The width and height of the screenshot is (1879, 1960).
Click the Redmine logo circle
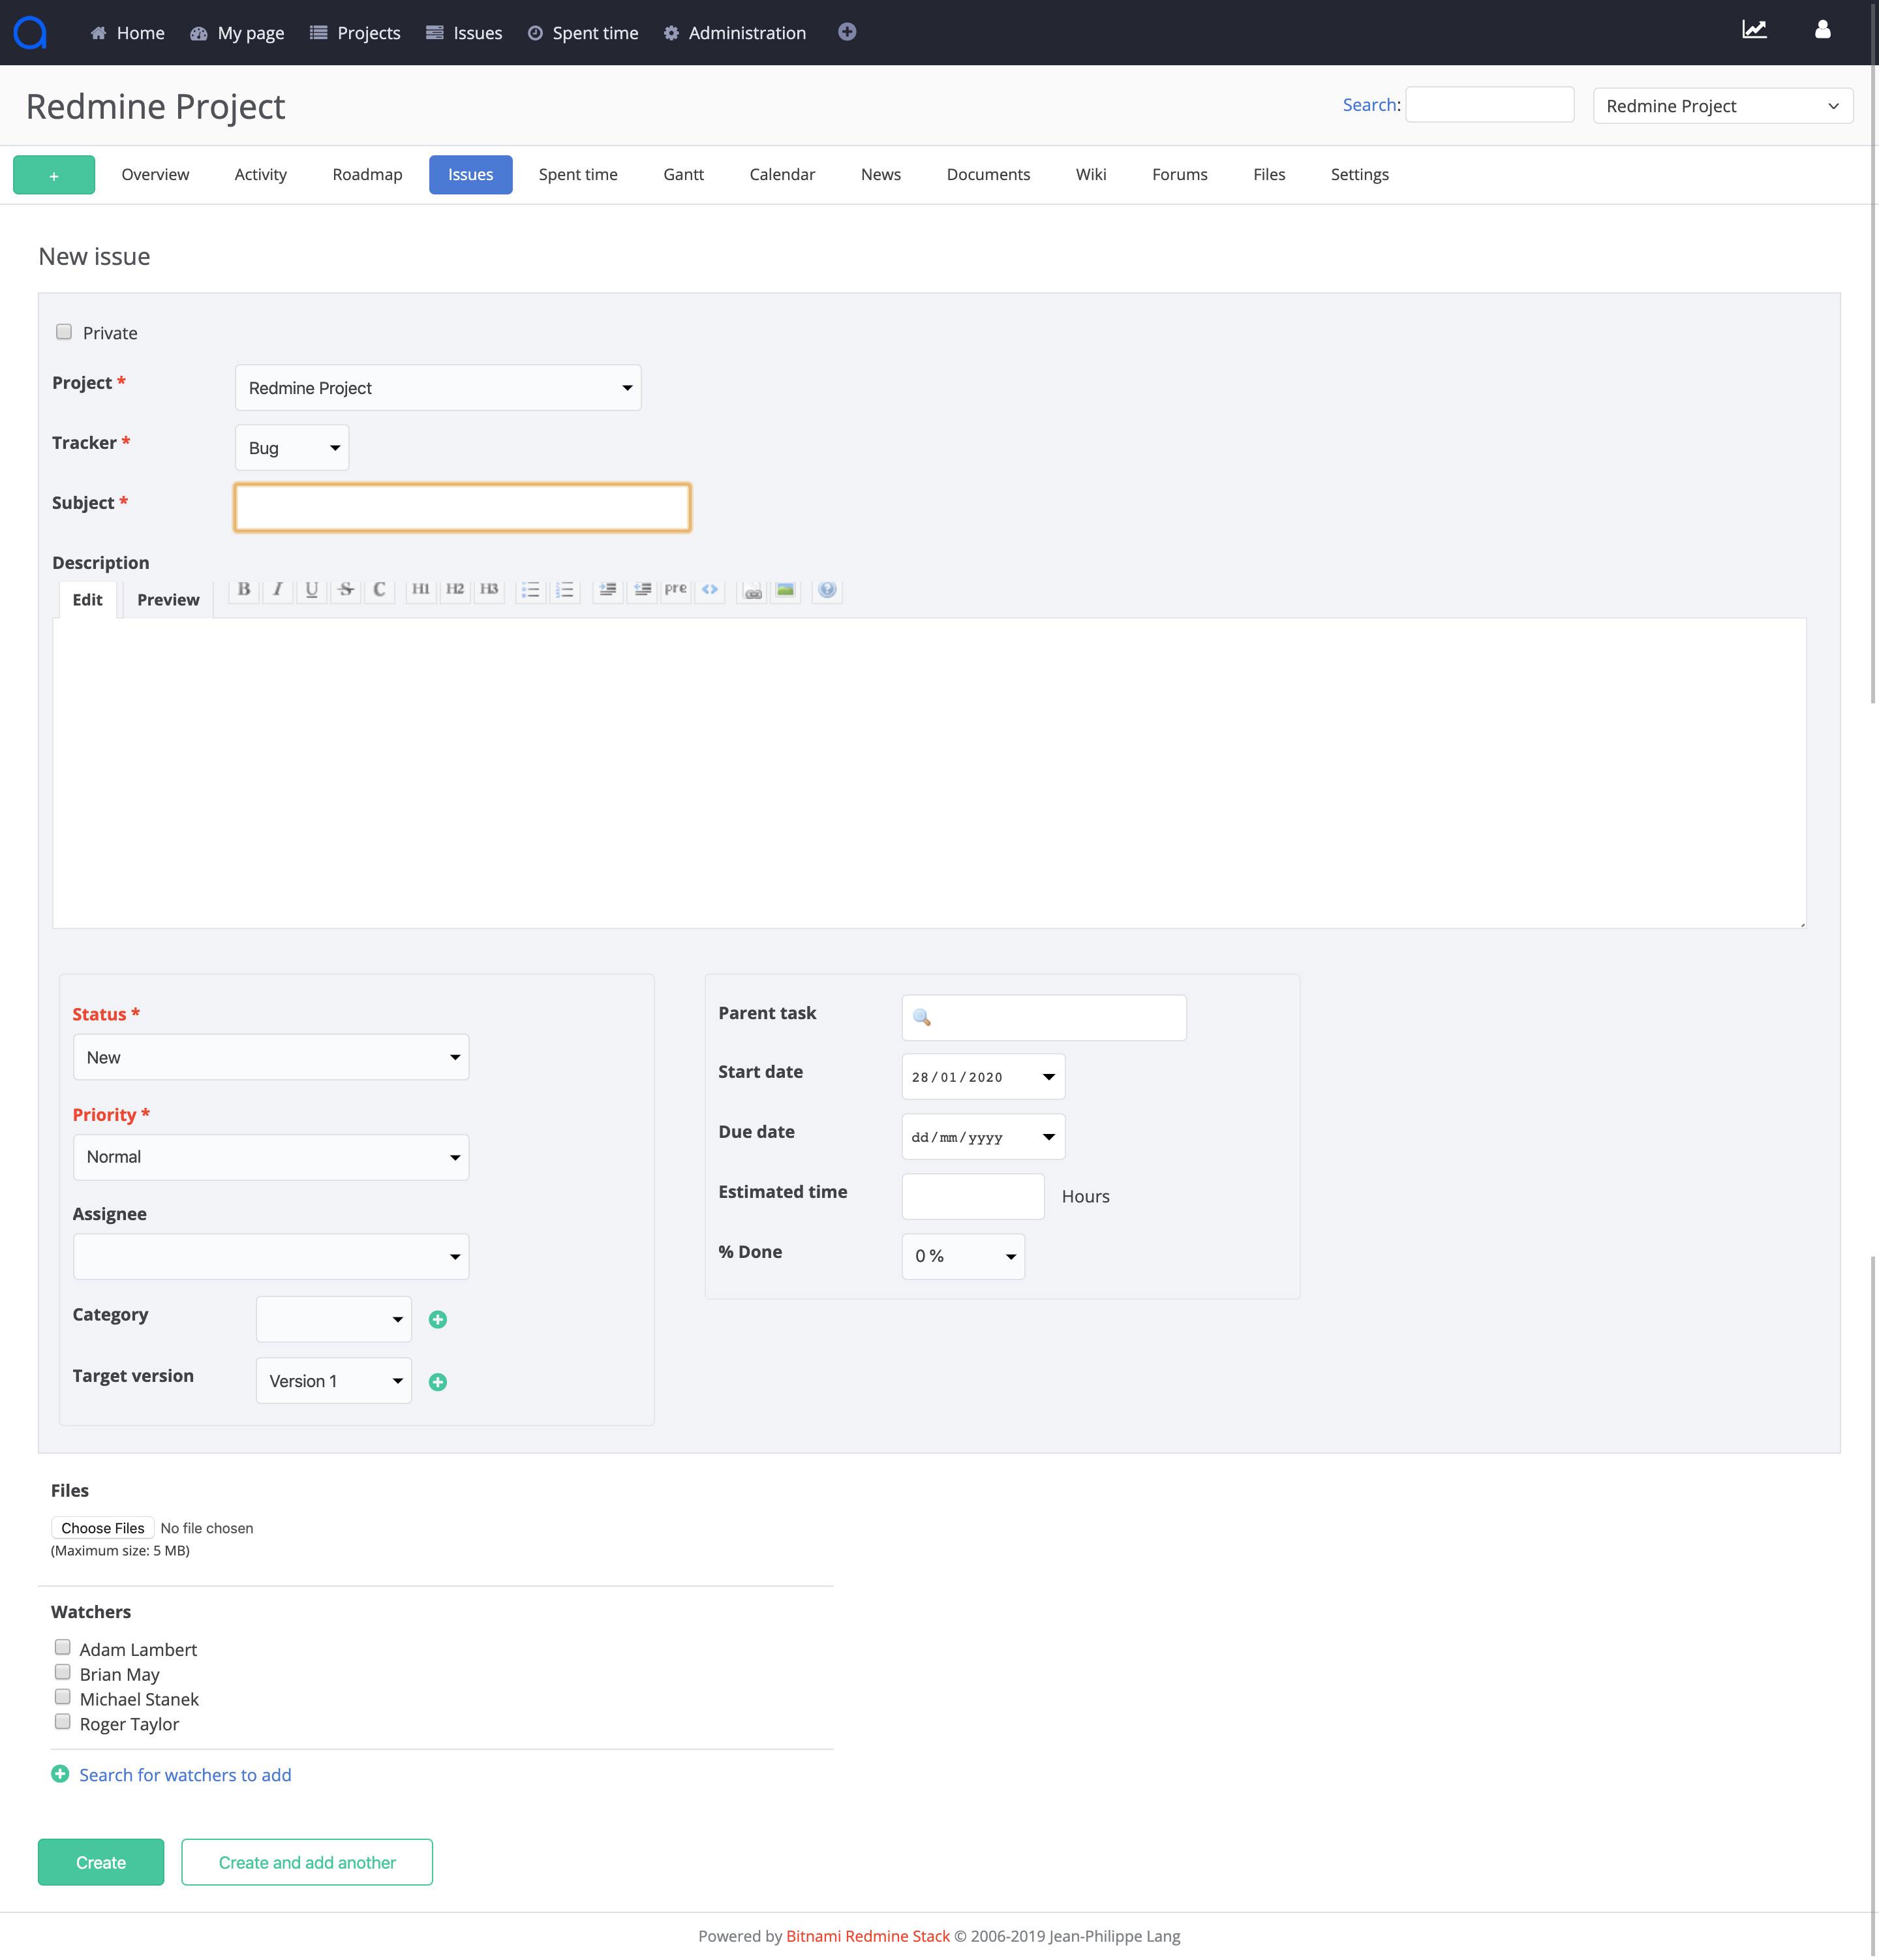pyautogui.click(x=30, y=32)
